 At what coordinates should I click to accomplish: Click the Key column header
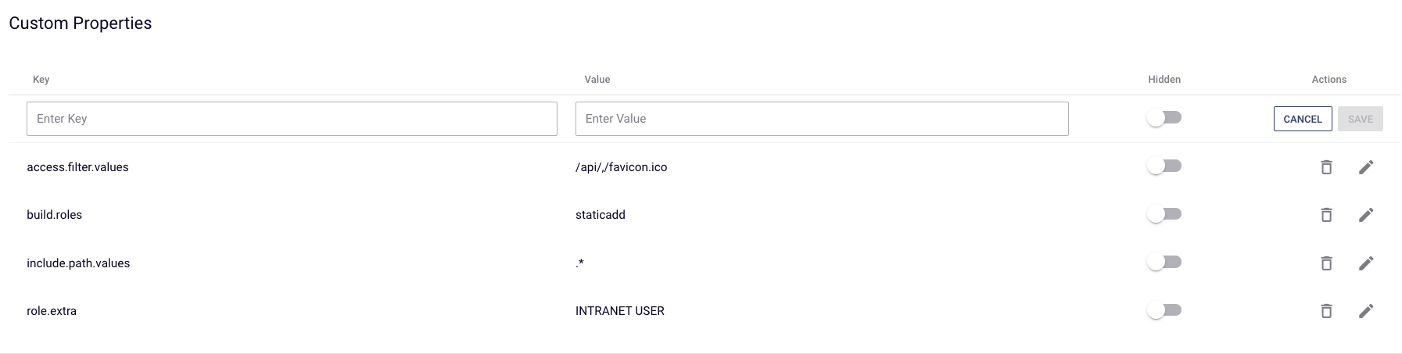(41, 80)
